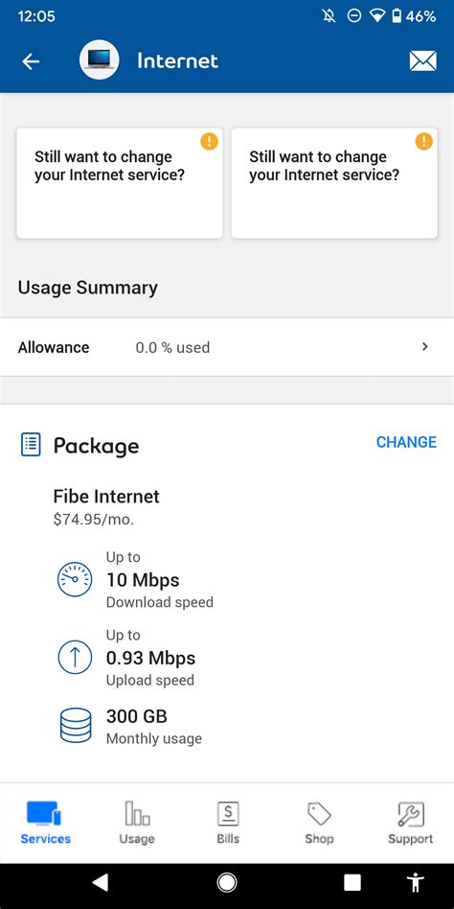Tap the upload speed arrow icon
This screenshot has width=454, height=909.
(x=75, y=658)
